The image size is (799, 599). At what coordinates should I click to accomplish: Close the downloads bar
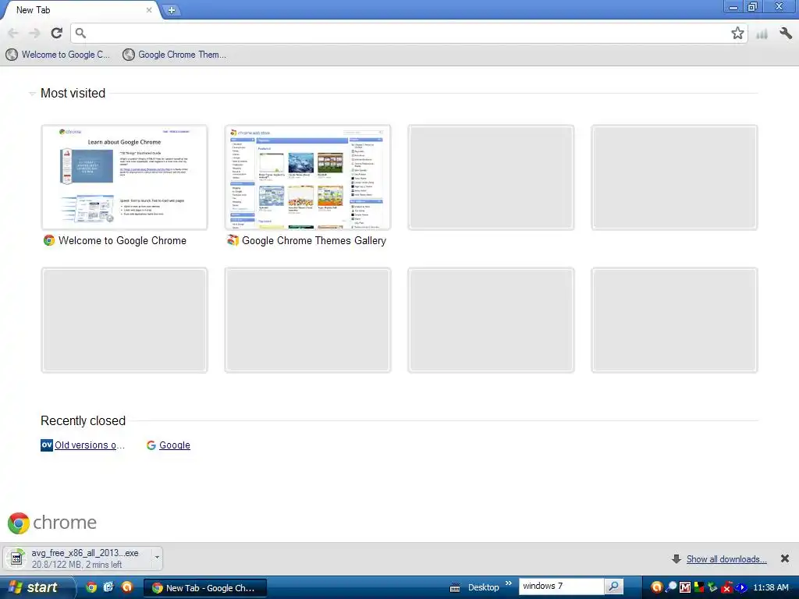tap(785, 558)
